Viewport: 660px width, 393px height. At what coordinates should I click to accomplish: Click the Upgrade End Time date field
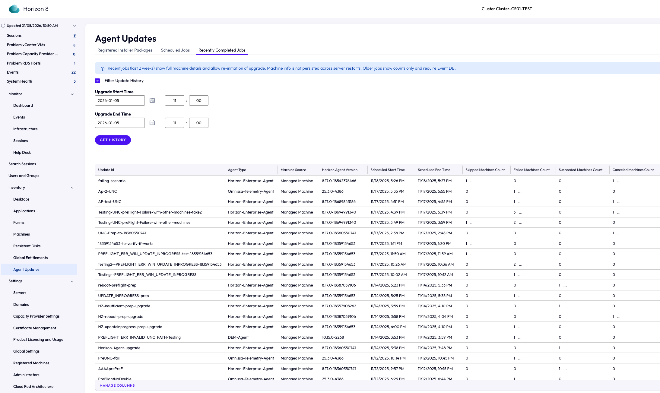click(120, 123)
